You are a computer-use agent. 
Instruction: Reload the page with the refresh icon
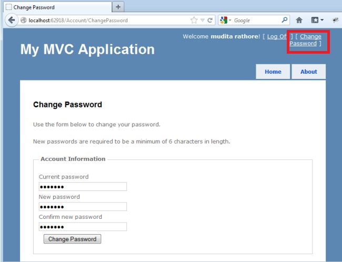coord(210,21)
